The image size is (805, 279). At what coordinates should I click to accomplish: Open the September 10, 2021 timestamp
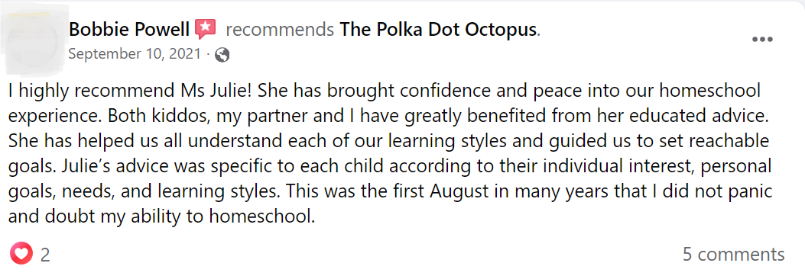tap(135, 54)
